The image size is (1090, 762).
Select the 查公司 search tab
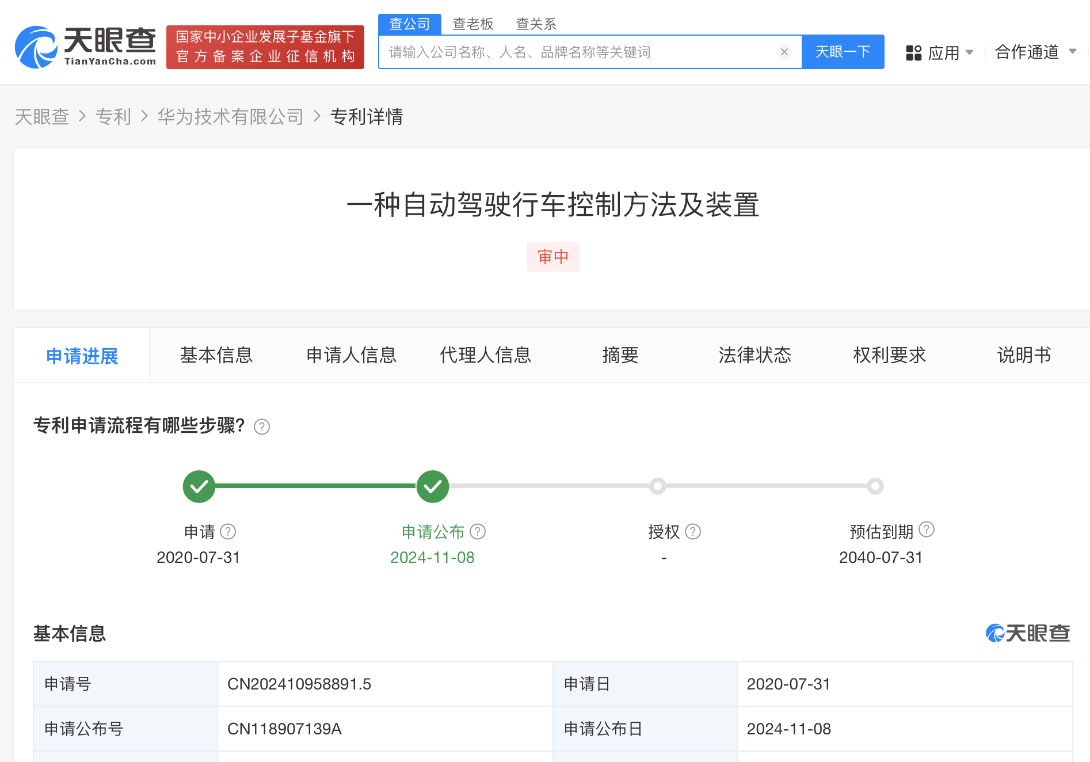pyautogui.click(x=410, y=24)
